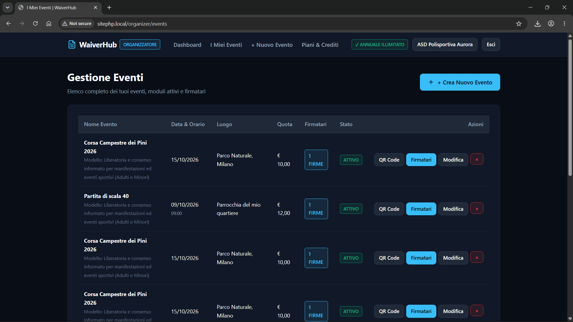Click the ANNUALE ILLIMITATO plan badge

pos(380,44)
